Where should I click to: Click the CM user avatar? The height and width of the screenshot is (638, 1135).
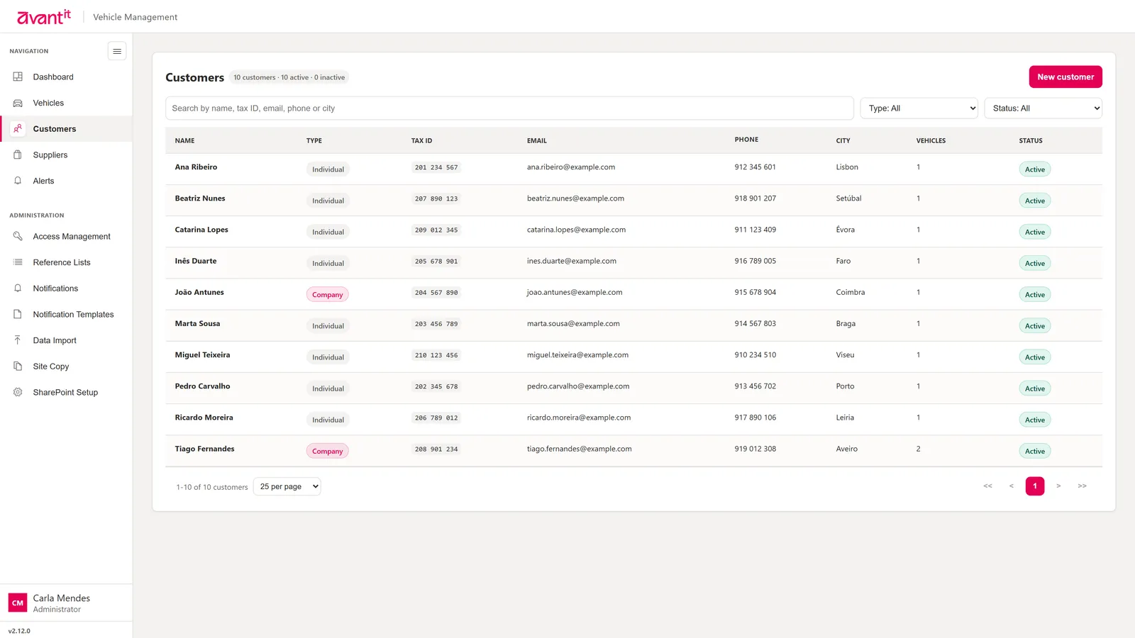coord(18,603)
